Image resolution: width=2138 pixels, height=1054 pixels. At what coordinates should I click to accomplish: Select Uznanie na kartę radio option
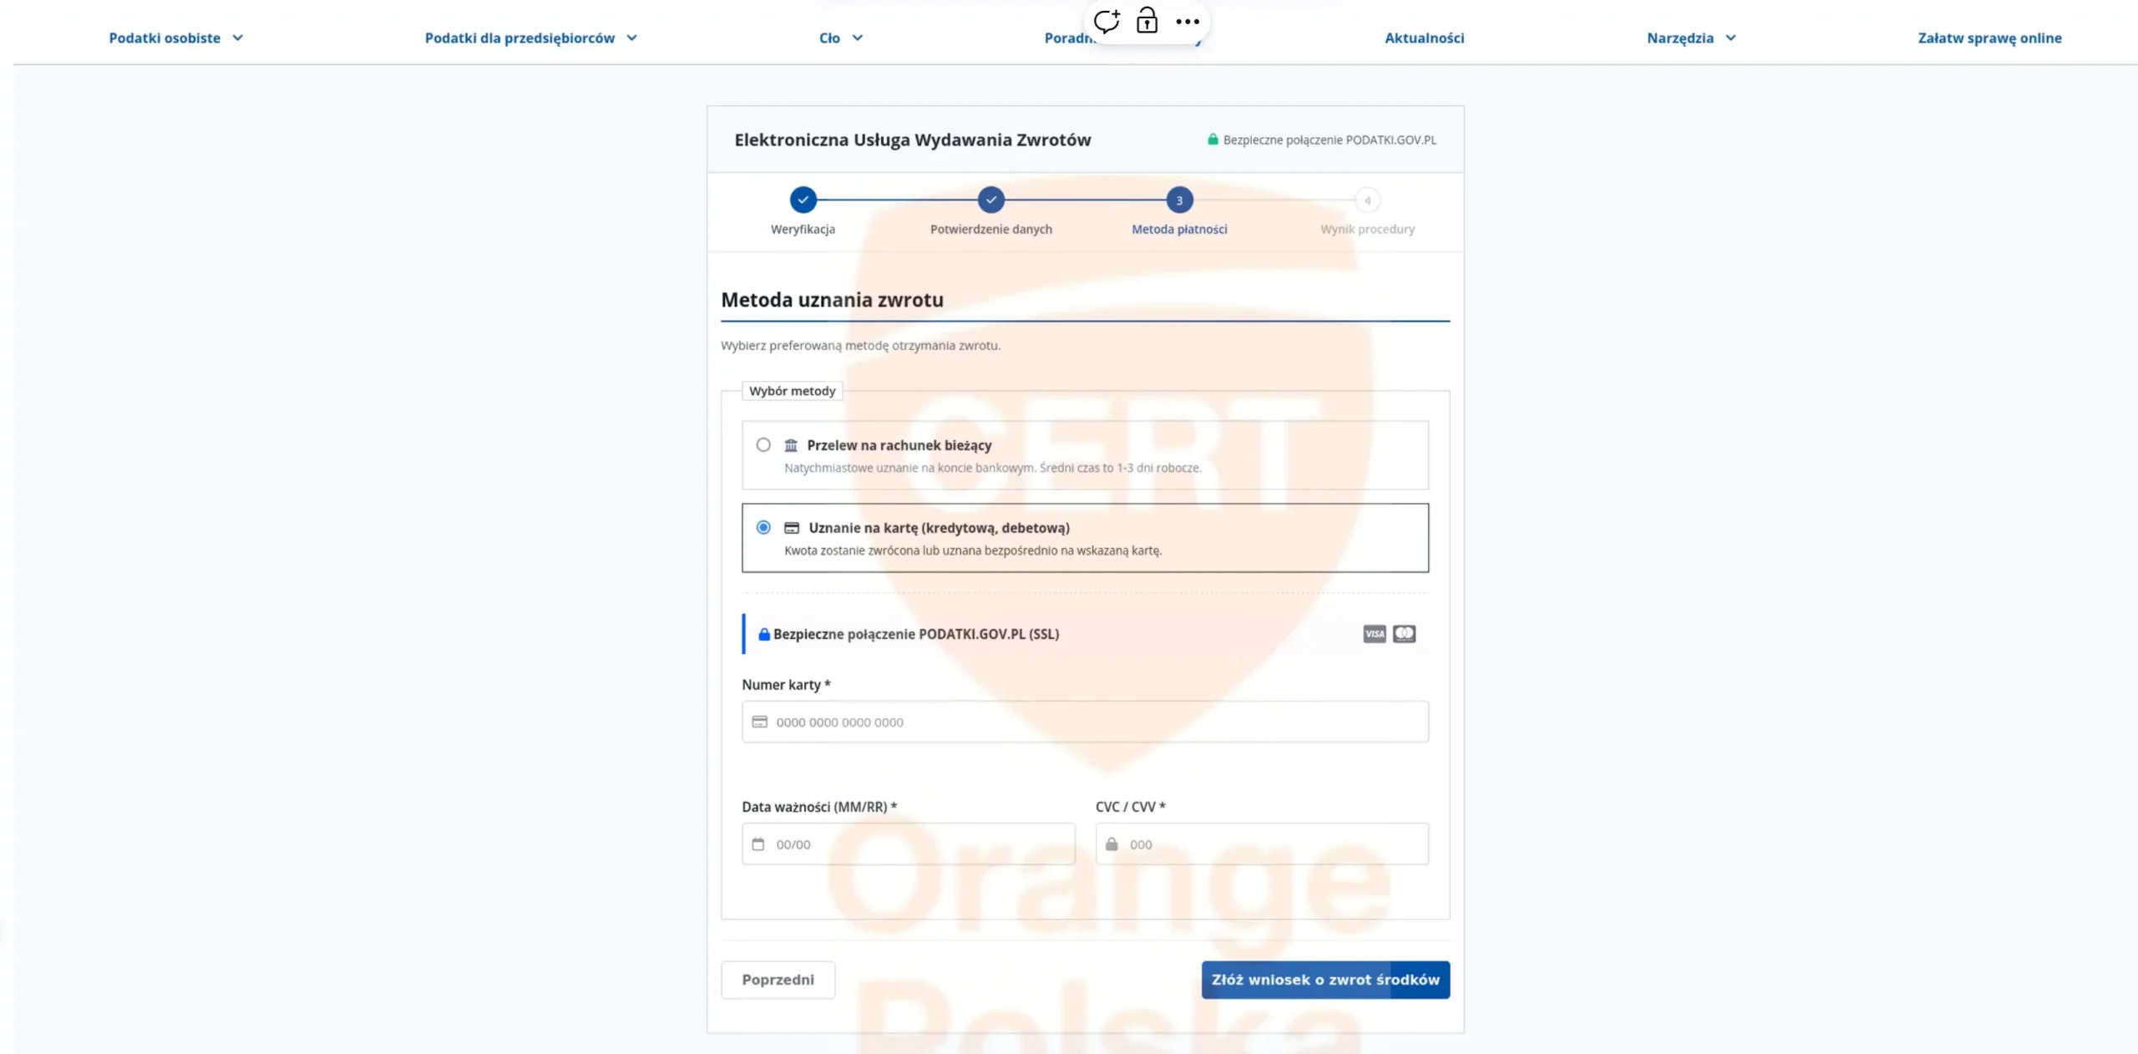(x=763, y=528)
